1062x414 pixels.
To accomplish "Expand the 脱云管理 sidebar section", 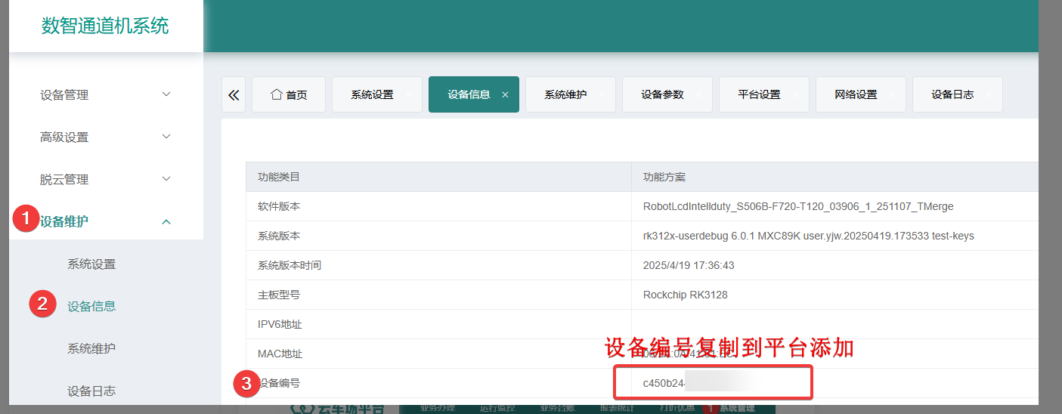I will coord(106,179).
